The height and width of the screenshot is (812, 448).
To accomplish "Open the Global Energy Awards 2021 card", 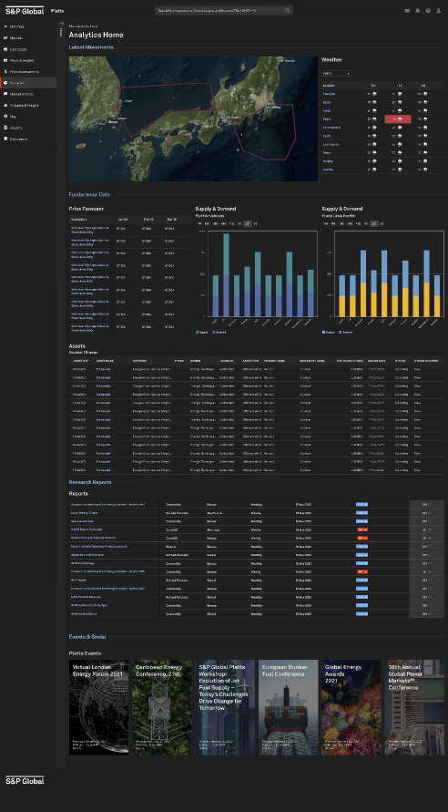I will coord(351,707).
